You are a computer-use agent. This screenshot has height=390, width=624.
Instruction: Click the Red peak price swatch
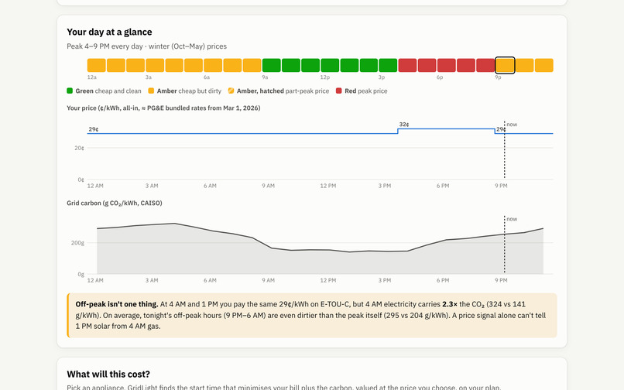338,91
